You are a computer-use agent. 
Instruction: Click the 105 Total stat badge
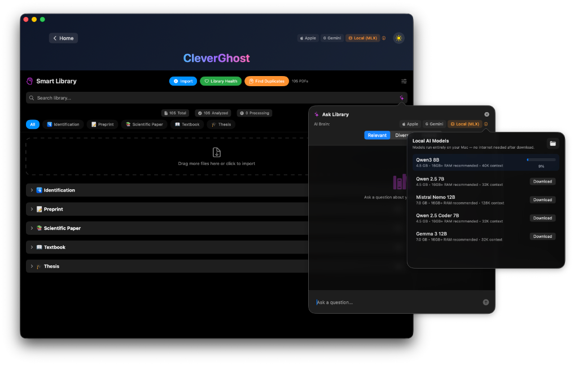175,113
